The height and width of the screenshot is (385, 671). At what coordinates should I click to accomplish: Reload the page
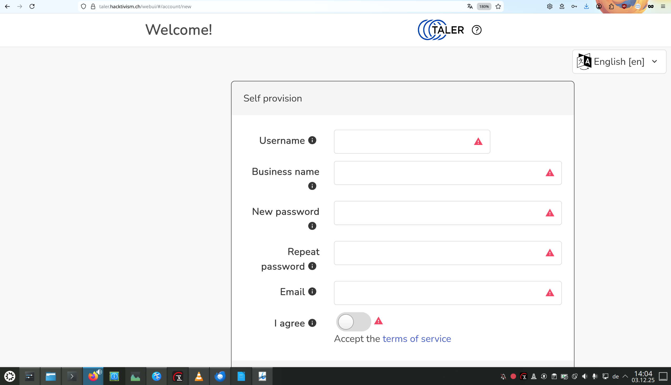(x=32, y=6)
